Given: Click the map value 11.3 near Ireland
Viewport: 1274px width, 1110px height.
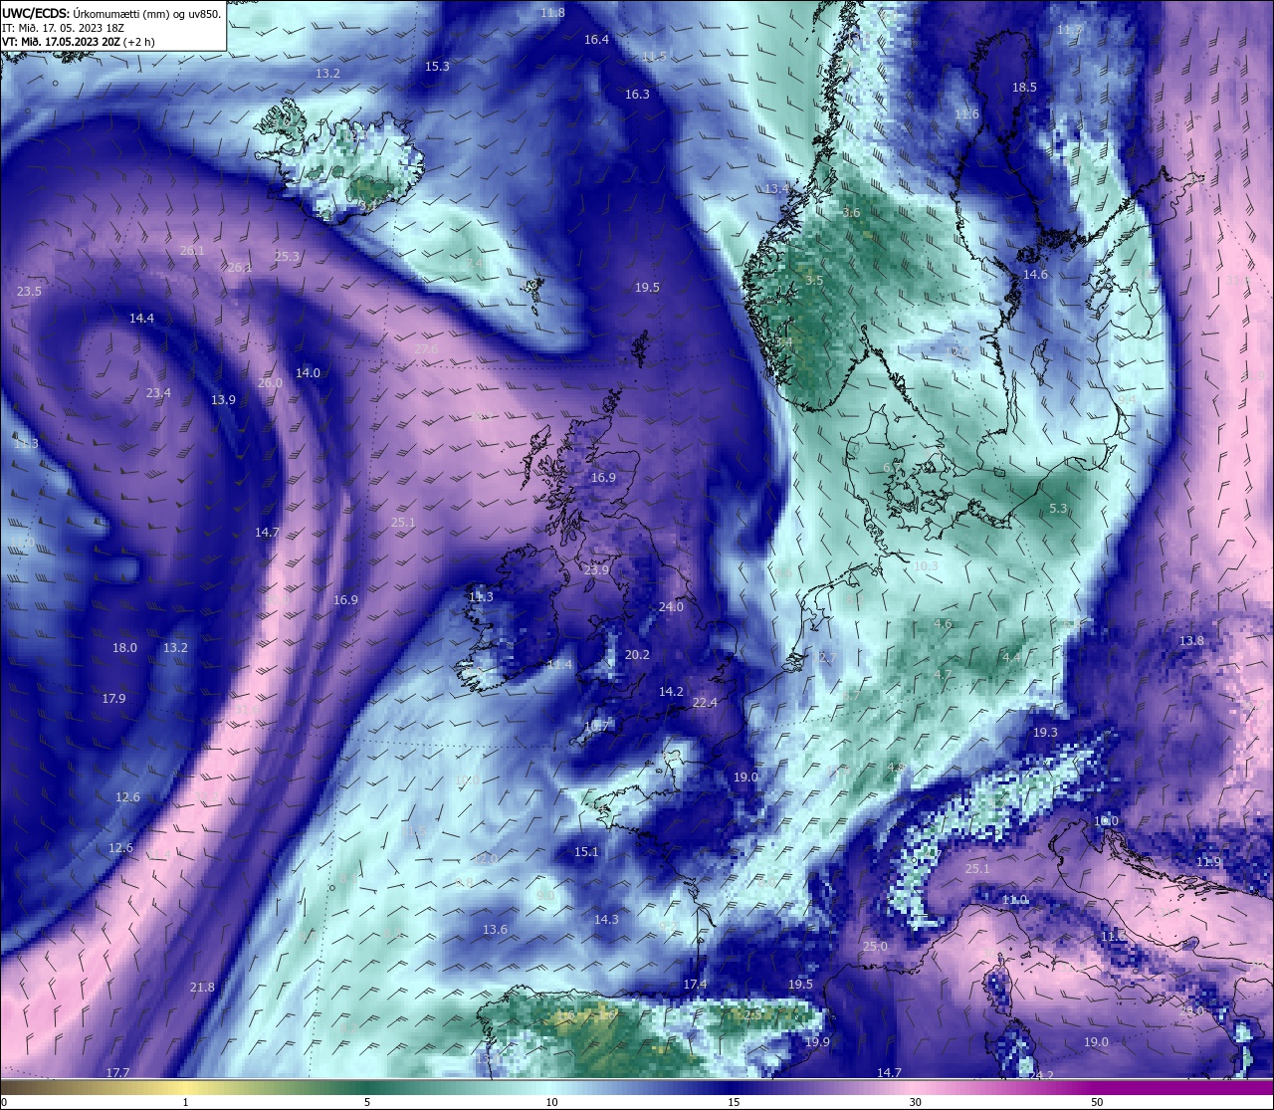Looking at the screenshot, I should point(481,597).
